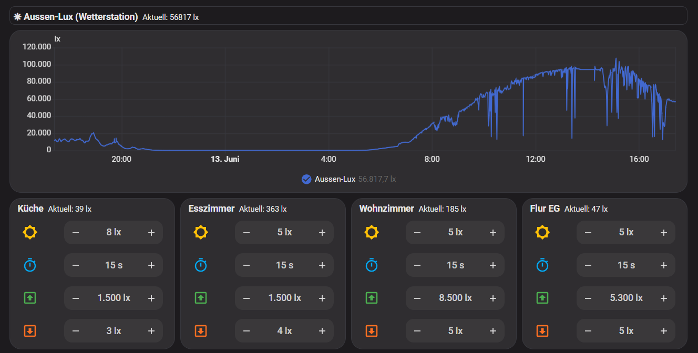Click the Flur EG orange down-arrow icon
The width and height of the screenshot is (698, 353).
tap(542, 331)
